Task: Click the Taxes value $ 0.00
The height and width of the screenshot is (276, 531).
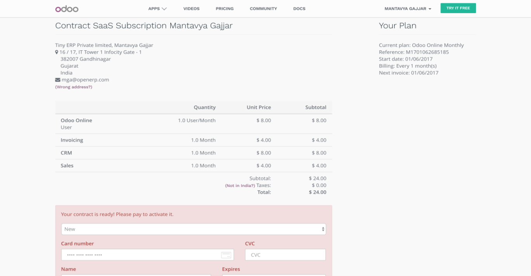Action: [x=319, y=185]
